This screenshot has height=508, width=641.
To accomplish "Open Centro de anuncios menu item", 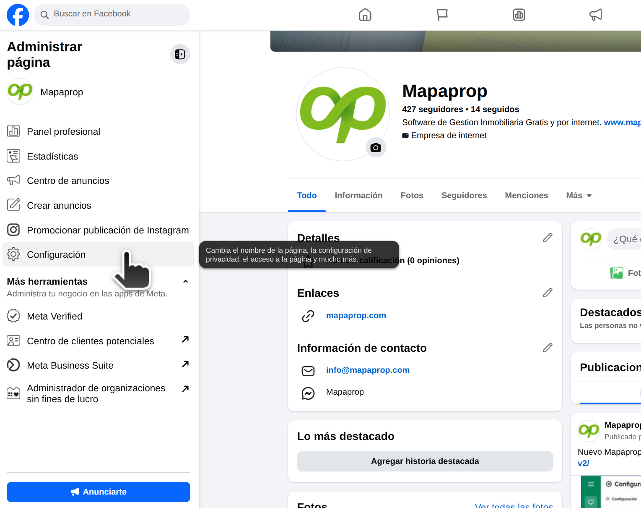I will 99,181.
